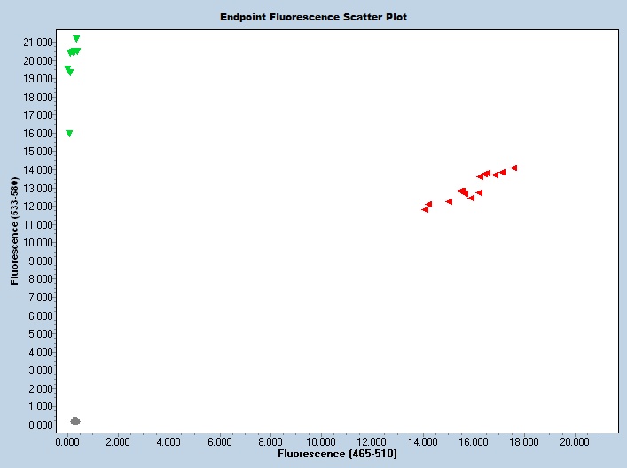Select the lone red point near x=15.000
Screen dimensions: 627x468
[449, 201]
